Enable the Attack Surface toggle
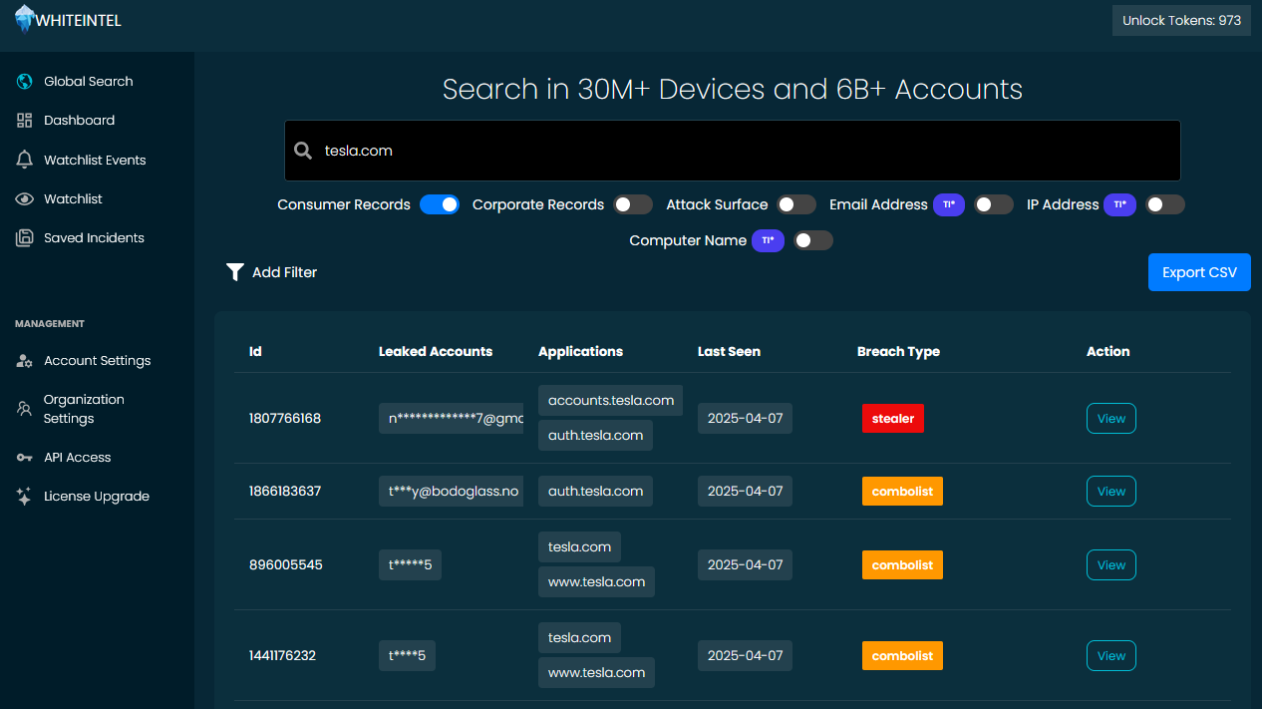This screenshot has height=709, width=1262. click(796, 204)
